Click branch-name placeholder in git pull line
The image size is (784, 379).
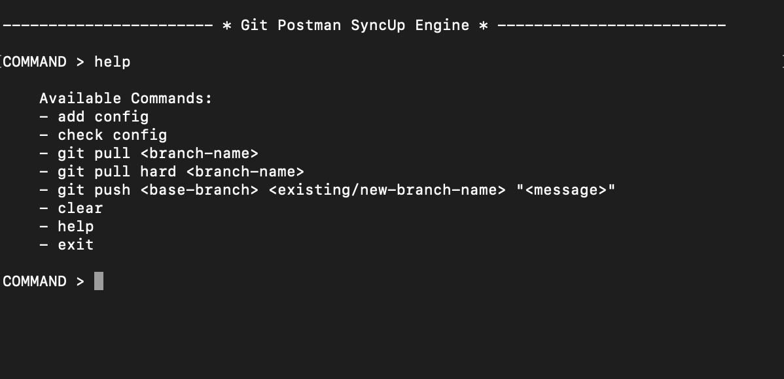click(199, 154)
